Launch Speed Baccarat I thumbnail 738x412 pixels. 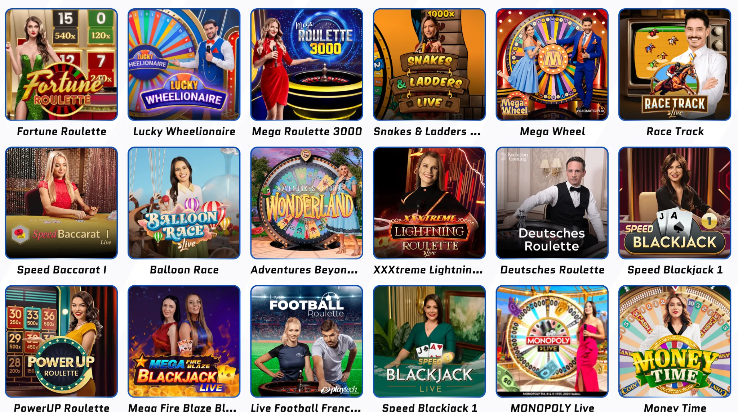pos(61,203)
